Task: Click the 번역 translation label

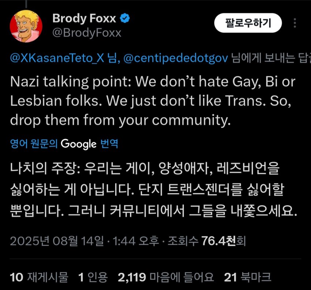Action: (x=109, y=144)
